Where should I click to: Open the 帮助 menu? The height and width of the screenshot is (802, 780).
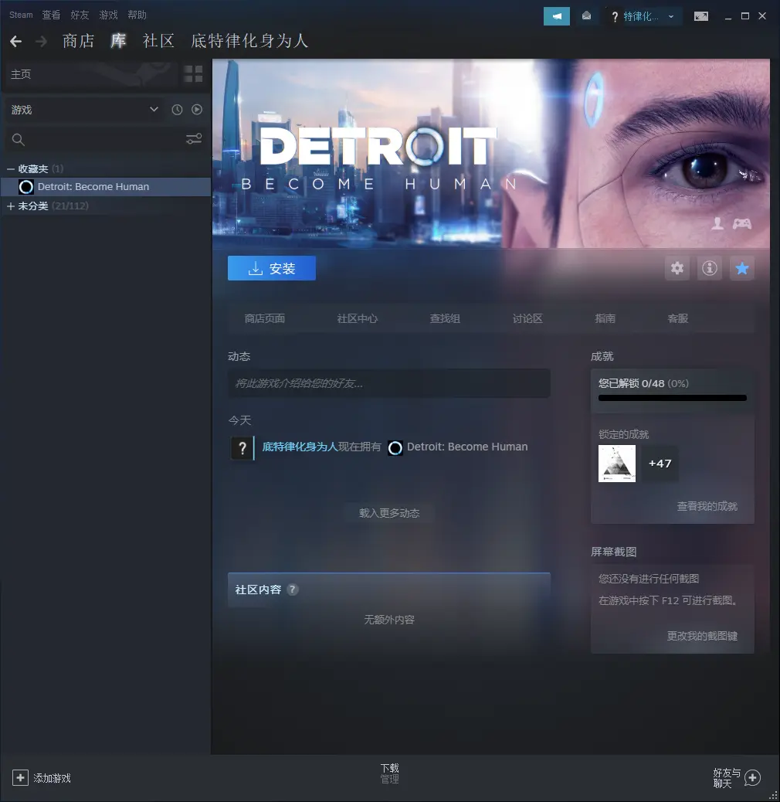point(137,15)
